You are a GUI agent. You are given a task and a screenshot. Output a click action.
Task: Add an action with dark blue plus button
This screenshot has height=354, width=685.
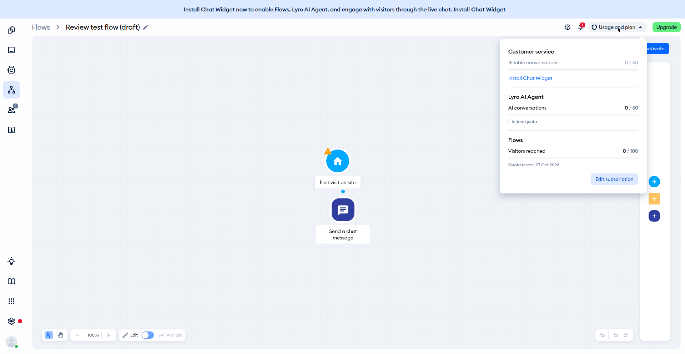[654, 216]
